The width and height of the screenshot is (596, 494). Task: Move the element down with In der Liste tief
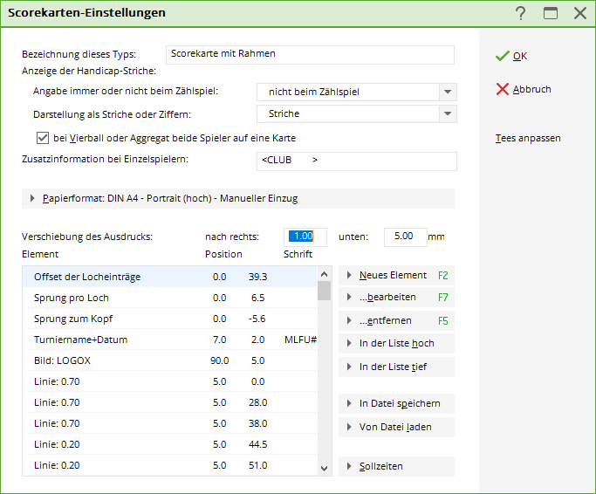click(395, 367)
